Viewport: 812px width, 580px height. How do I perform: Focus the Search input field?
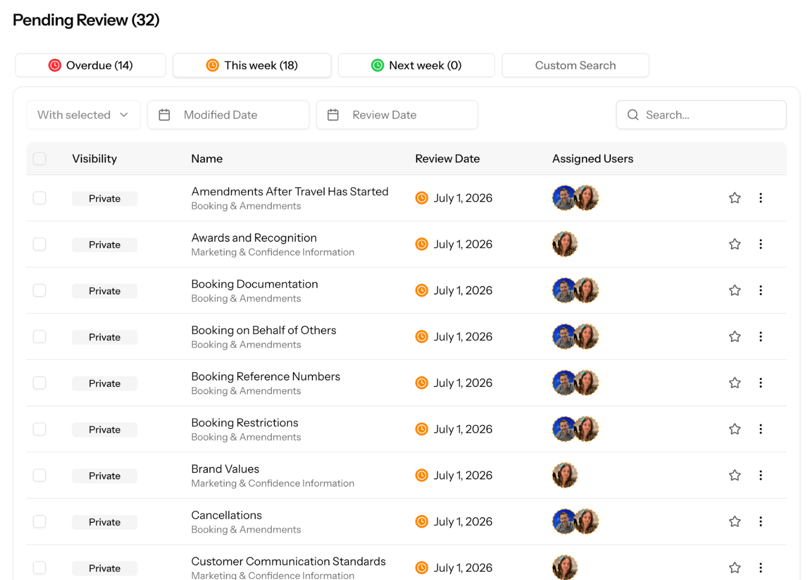pos(701,115)
